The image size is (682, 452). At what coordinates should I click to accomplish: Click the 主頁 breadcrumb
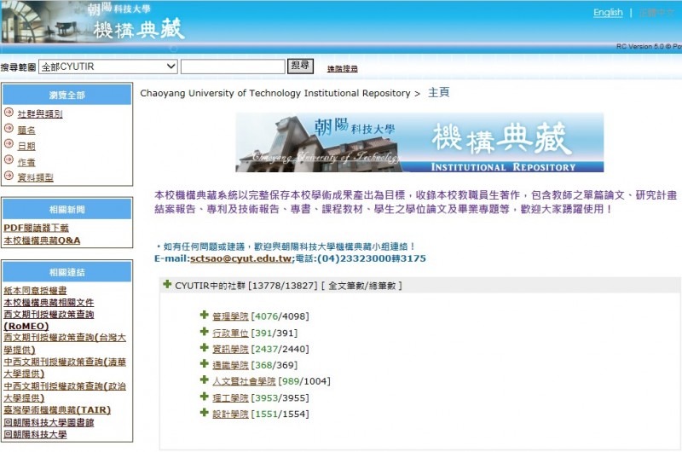coord(439,93)
